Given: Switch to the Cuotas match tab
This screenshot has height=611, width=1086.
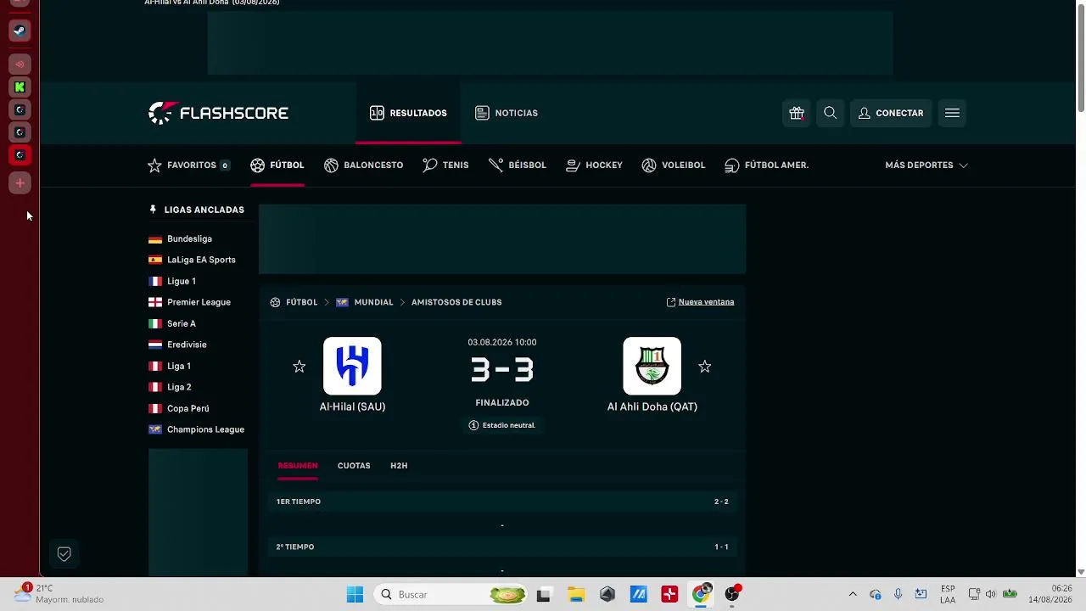Looking at the screenshot, I should pyautogui.click(x=354, y=465).
